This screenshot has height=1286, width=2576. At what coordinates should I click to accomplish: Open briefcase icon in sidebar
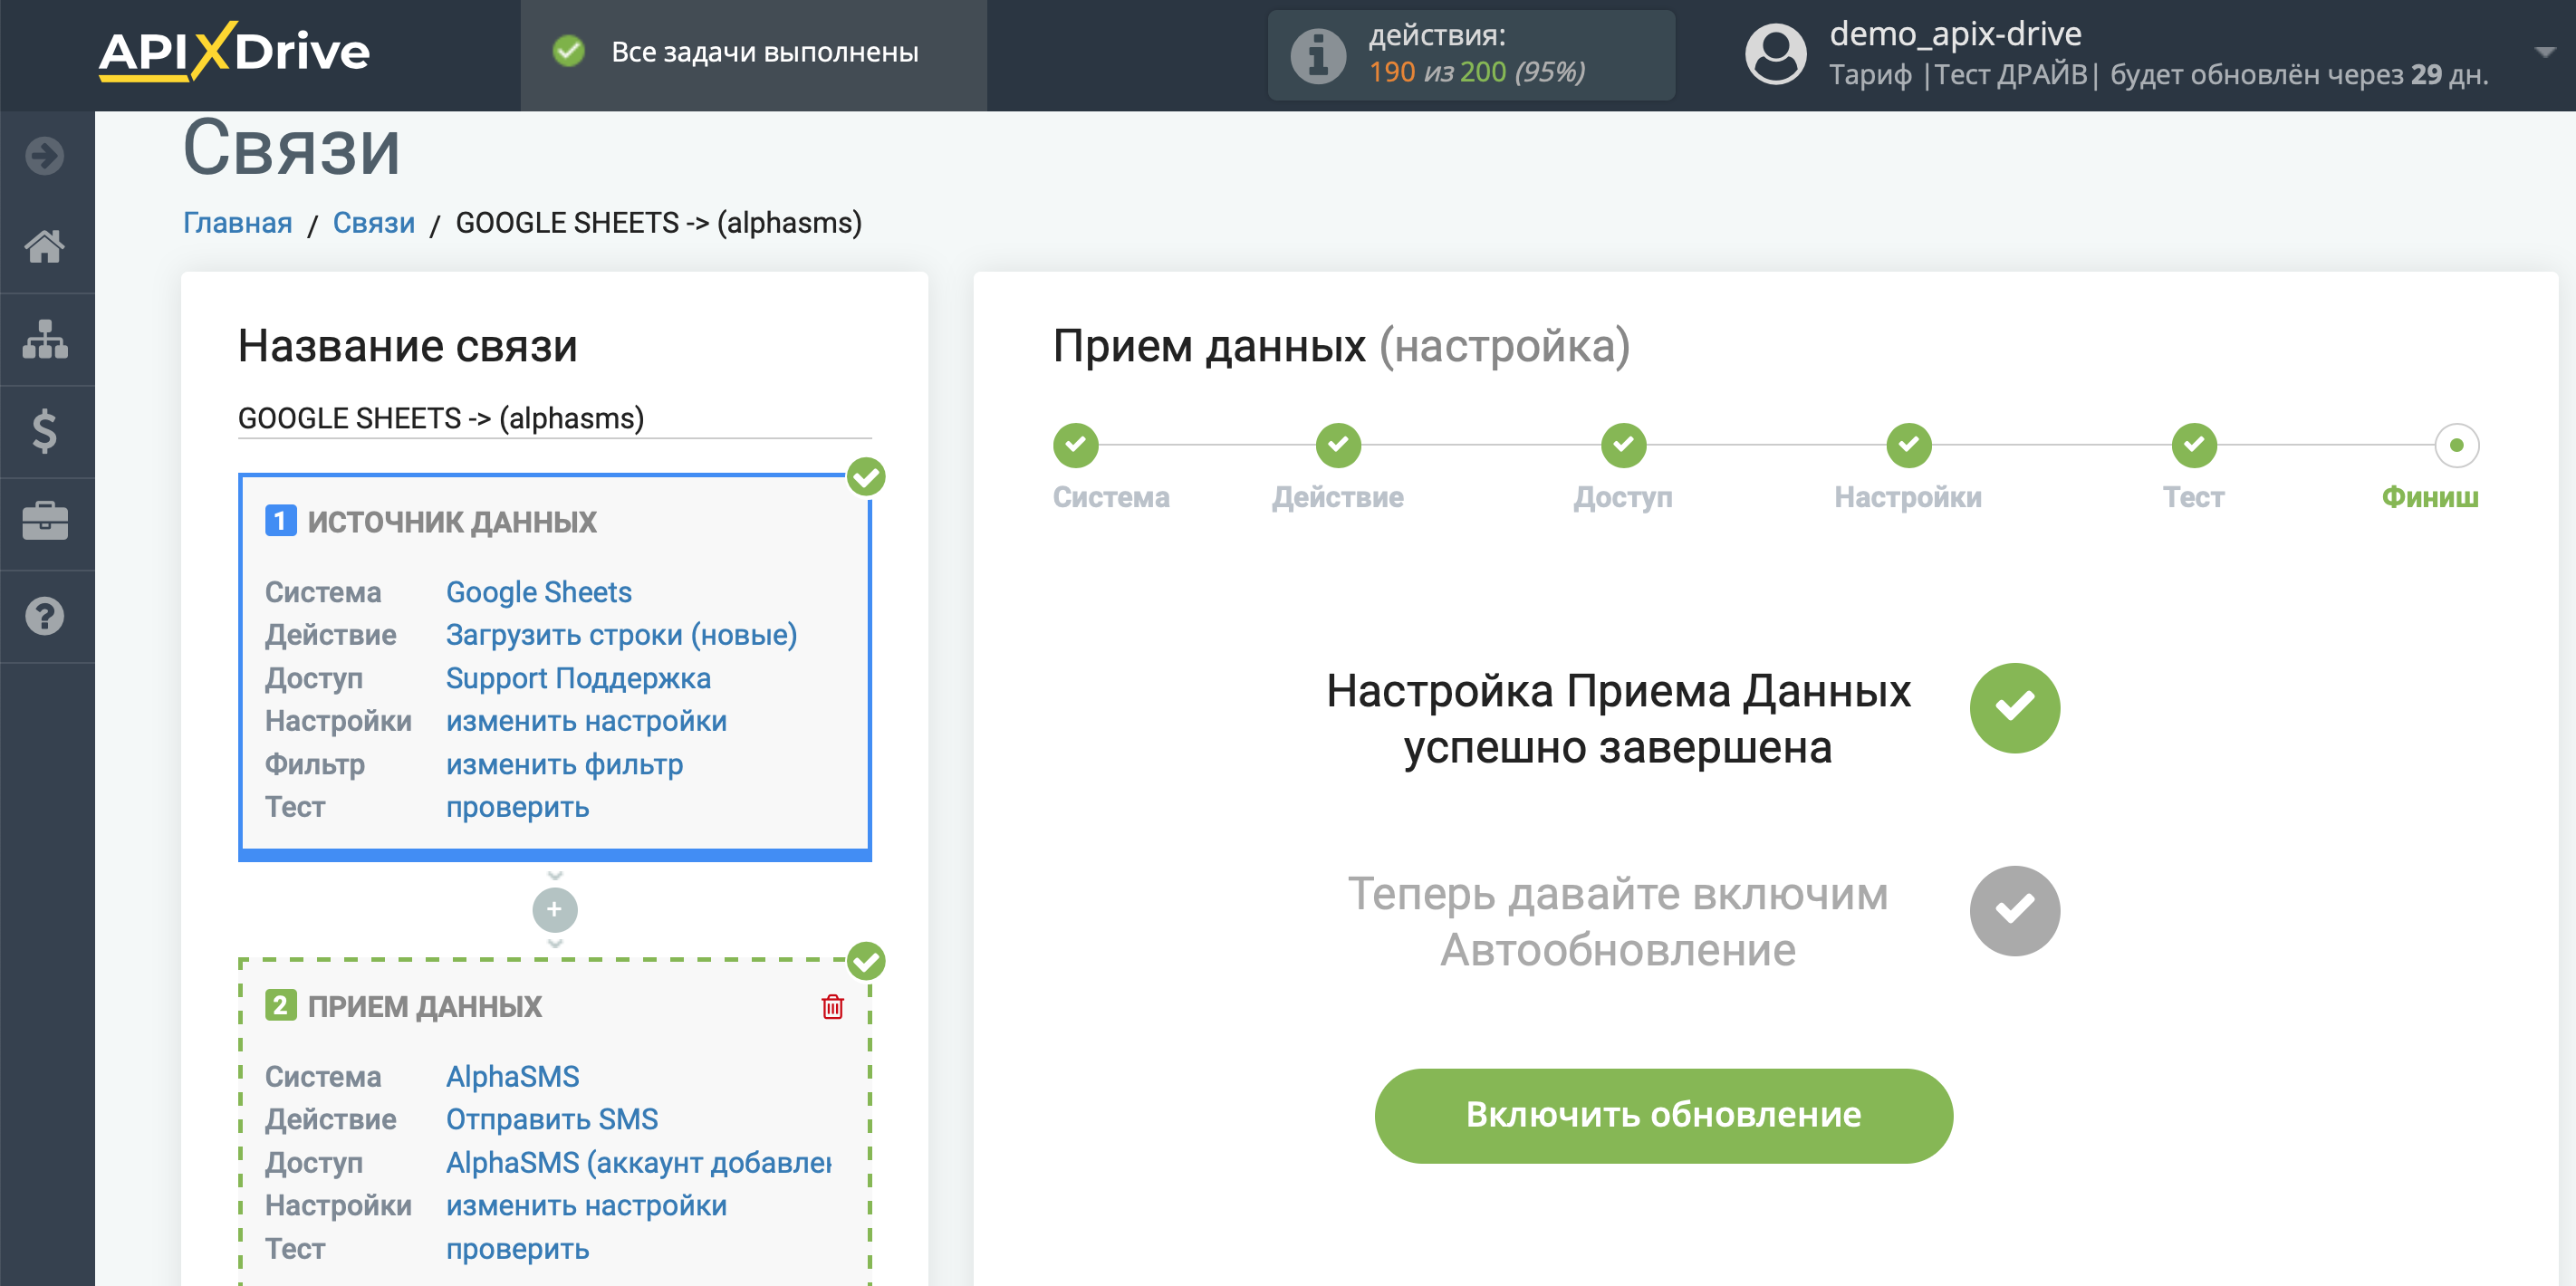[x=45, y=522]
